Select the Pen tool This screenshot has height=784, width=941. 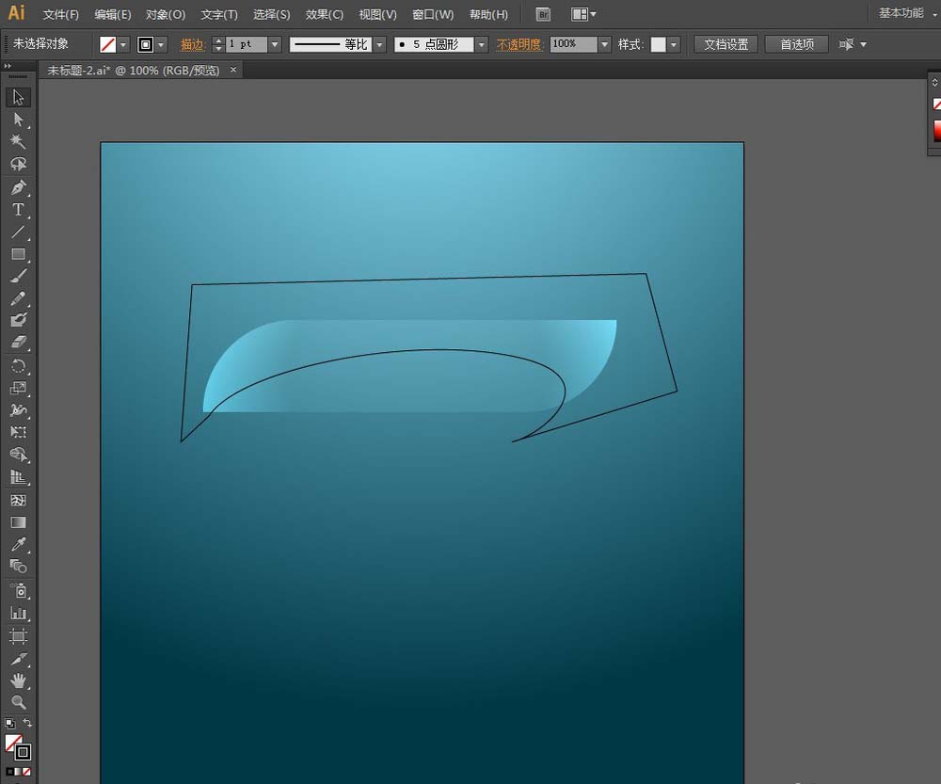(18, 187)
